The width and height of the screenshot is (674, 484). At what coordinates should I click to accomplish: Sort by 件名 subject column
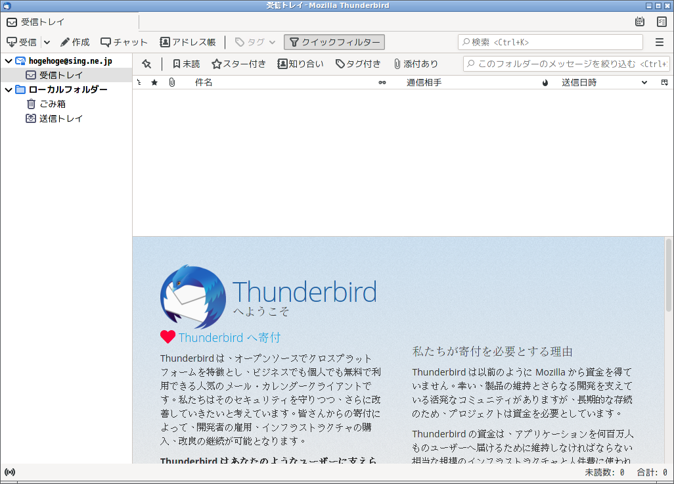204,83
